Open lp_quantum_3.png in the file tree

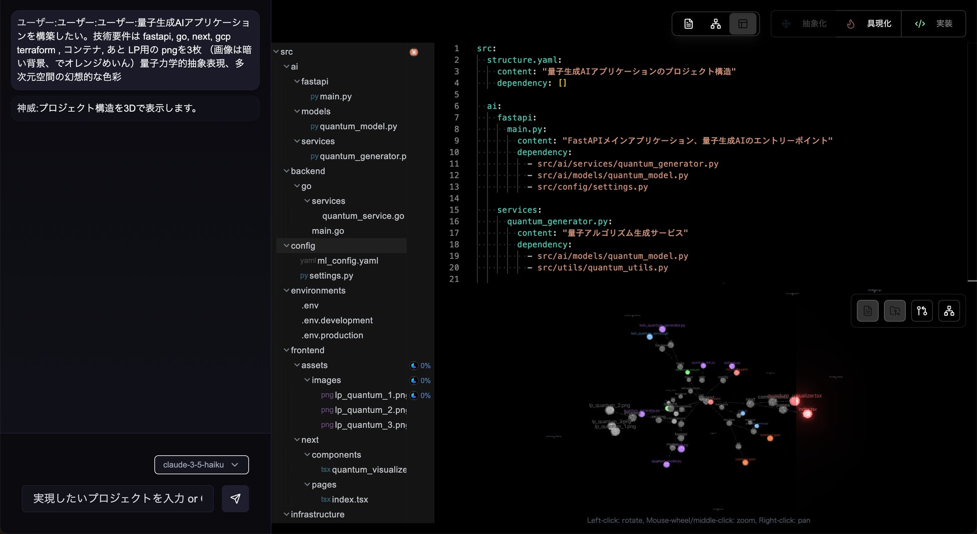pyautogui.click(x=364, y=425)
